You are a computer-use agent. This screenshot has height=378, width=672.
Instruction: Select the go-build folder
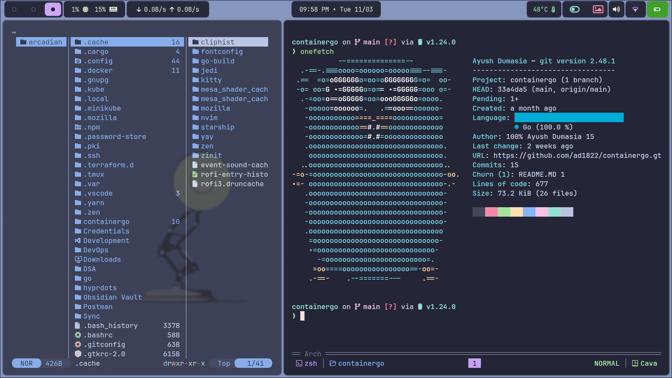[x=228, y=61]
